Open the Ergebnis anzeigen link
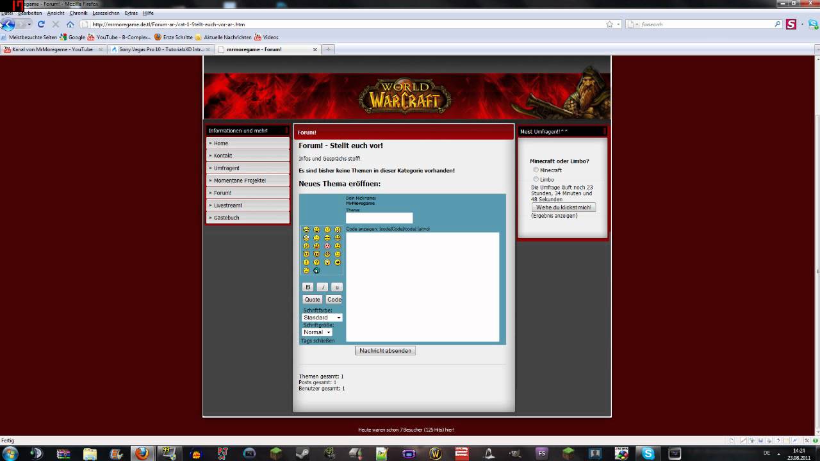The height and width of the screenshot is (461, 820). coord(554,216)
